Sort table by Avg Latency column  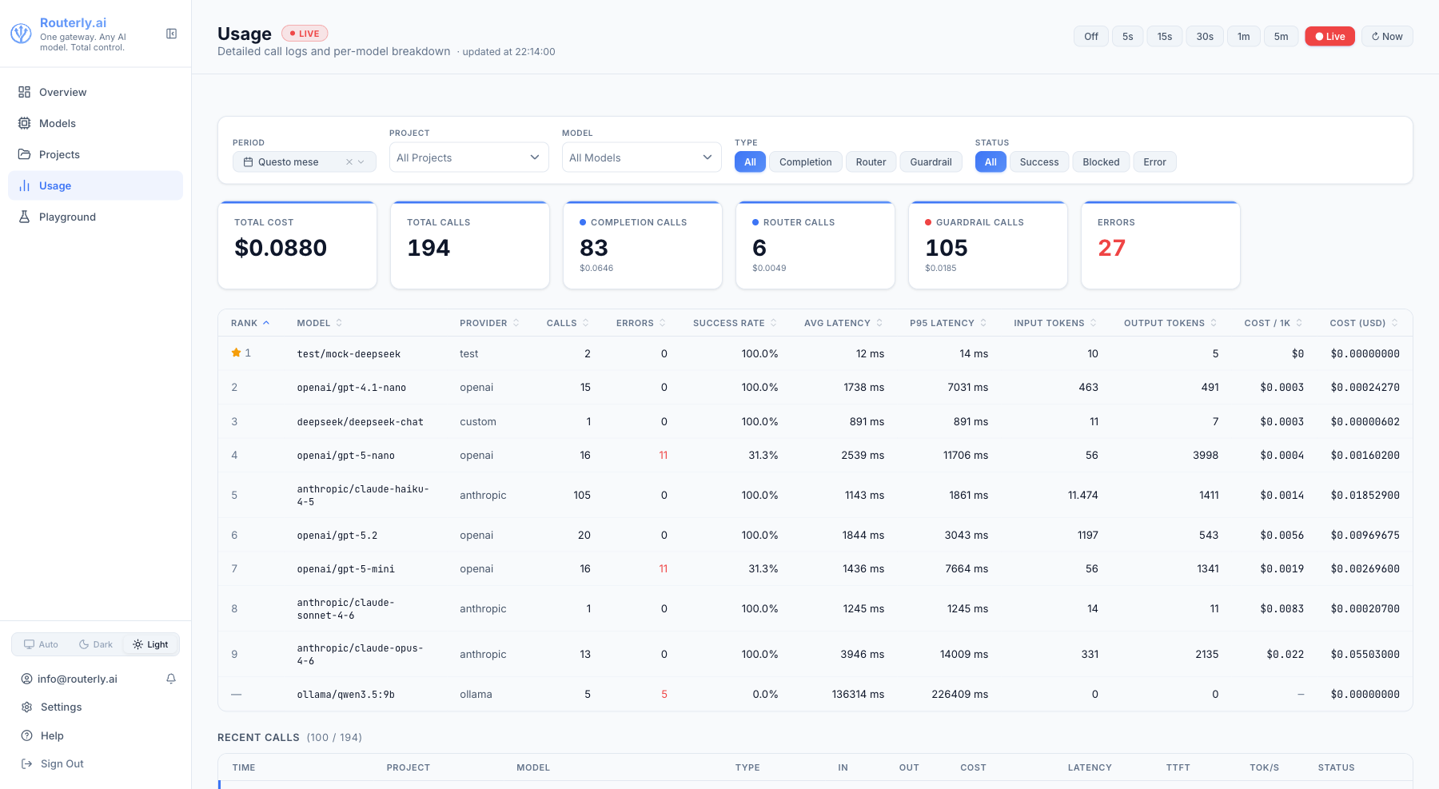pyautogui.click(x=843, y=323)
